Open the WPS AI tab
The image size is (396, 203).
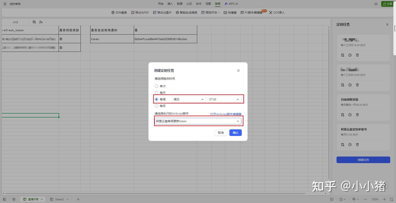(231, 4)
